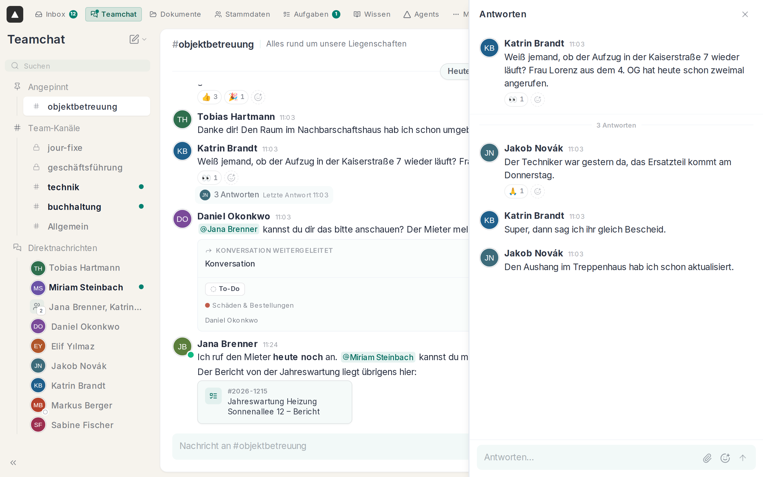
Task: Collapse the sidebar with double-chevron icon
Action: pos(13,462)
